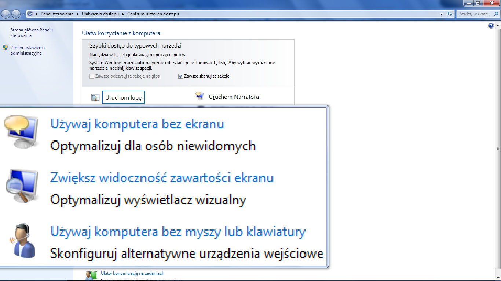Image resolution: width=501 pixels, height=281 pixels.
Task: Click the shield icon beside Zmień ustawienia
Action: pos(5,48)
